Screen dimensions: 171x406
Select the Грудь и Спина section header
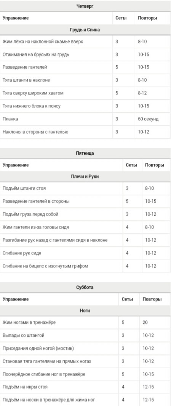point(85,30)
